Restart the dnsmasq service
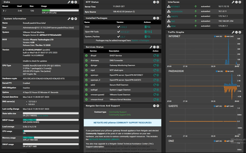246x153 pixels. tap(155, 60)
